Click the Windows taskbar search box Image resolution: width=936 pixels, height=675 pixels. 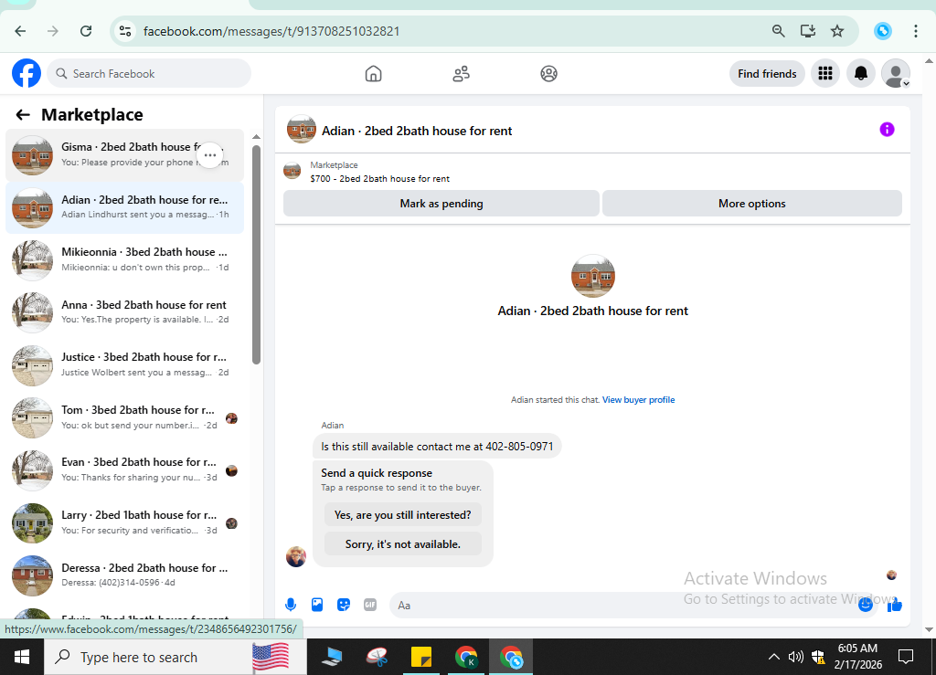pyautogui.click(x=175, y=657)
